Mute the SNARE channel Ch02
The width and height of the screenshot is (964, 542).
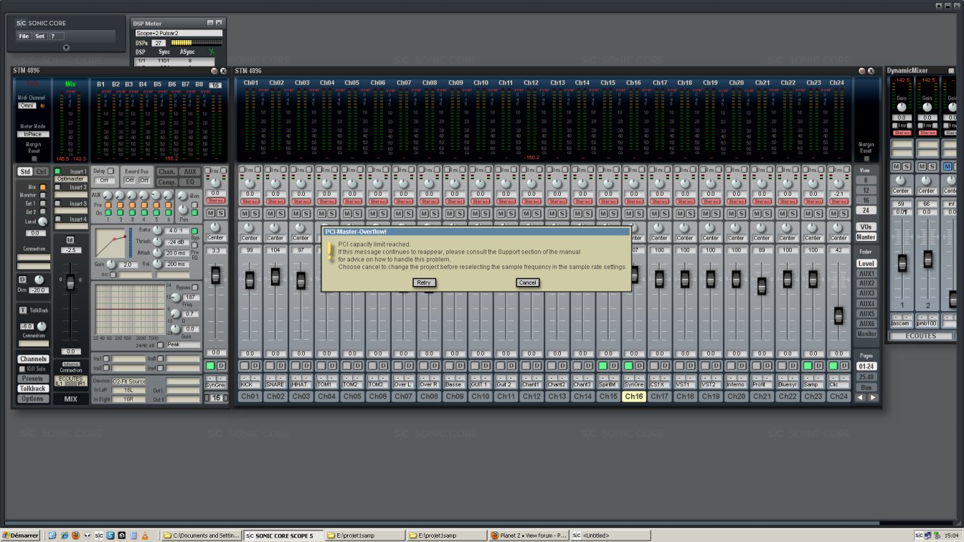(270, 213)
